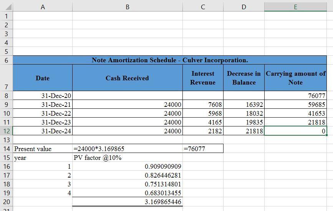Click the =24000*3.169865 formula cell

click(128, 149)
